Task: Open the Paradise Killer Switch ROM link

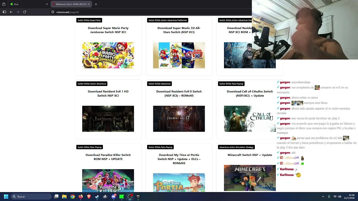Action: [108, 157]
